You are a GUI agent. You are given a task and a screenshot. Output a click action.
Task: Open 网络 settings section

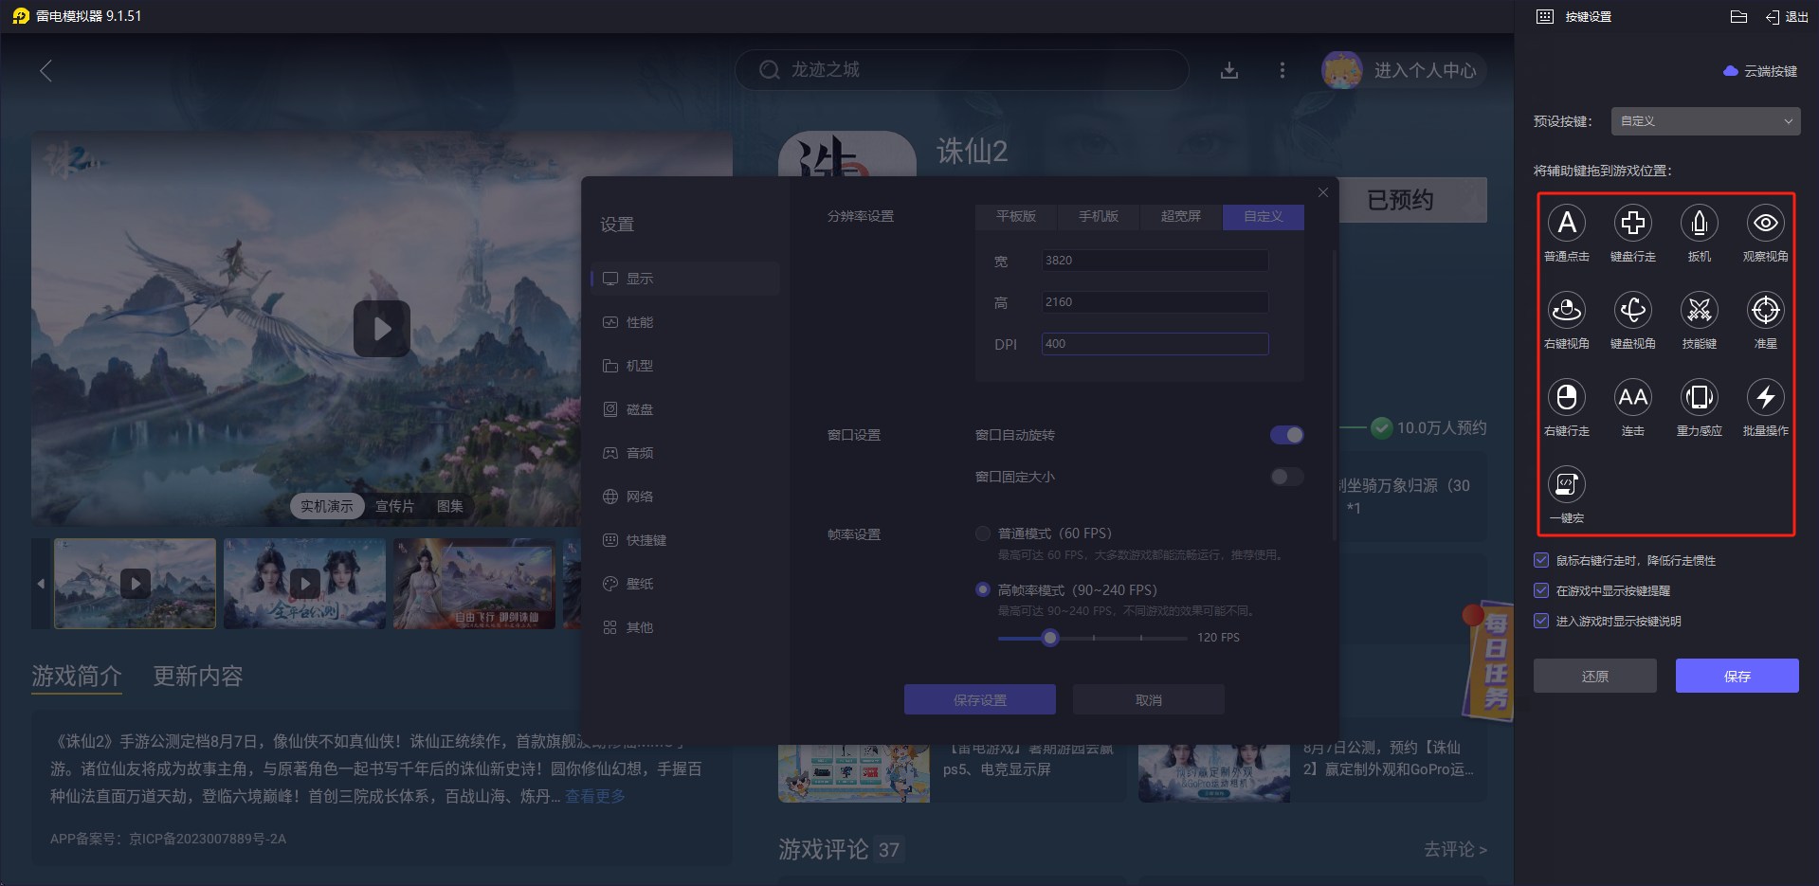point(685,497)
